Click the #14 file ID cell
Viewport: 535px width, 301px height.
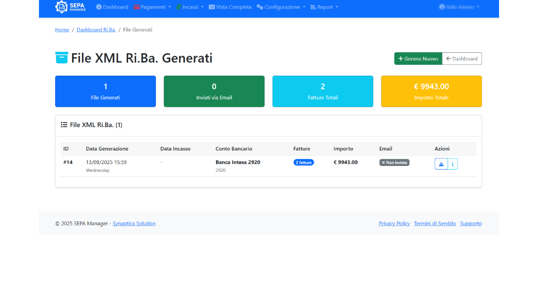[x=68, y=162]
